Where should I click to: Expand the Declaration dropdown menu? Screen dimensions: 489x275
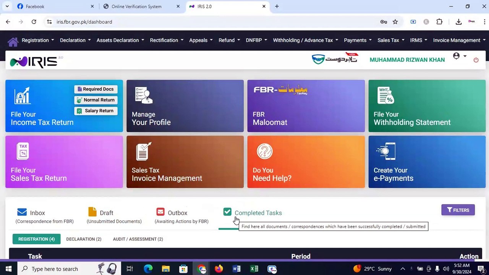click(x=75, y=40)
